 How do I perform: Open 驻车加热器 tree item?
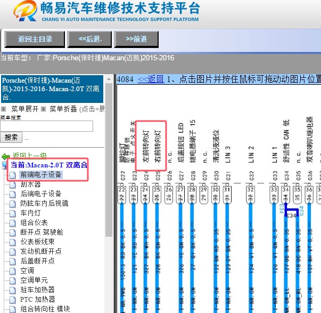pyautogui.click(x=37, y=290)
